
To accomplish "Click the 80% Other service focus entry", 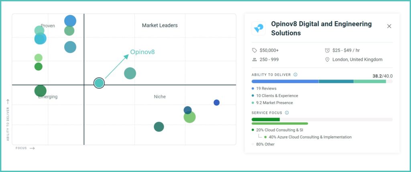I will 265,144.
